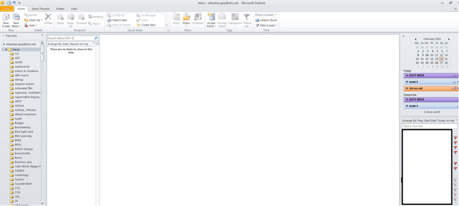Click the Forward button
The height and width of the screenshot is (206, 459).
[81, 19]
